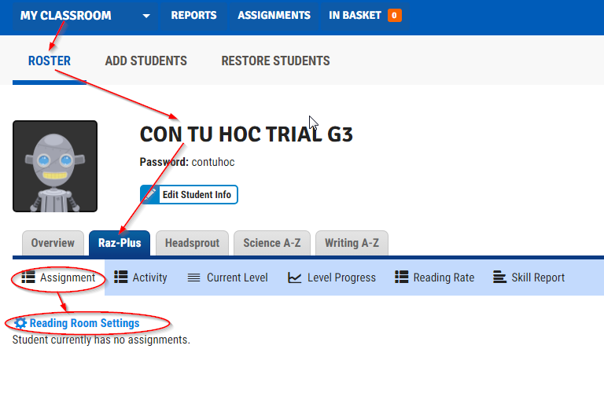This screenshot has height=408, width=604.
Task: Click the pencil icon on Edit Student Info
Action: point(149,194)
